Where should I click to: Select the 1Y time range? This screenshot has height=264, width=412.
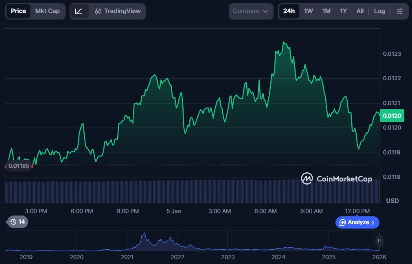343,11
